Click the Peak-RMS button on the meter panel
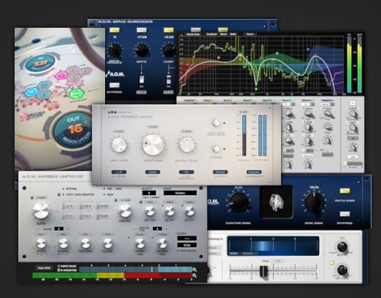Image resolution: width=381 pixels, height=298 pixels. click(45, 268)
